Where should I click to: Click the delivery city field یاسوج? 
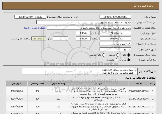point(115,50)
